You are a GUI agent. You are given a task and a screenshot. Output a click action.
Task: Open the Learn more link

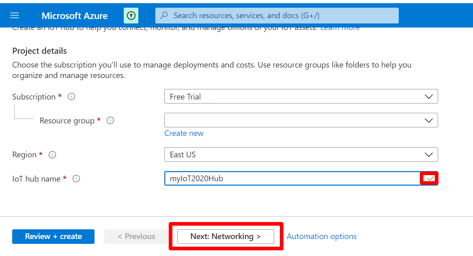point(340,29)
